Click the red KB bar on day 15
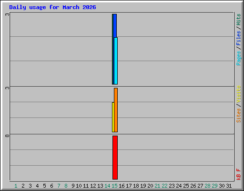The width and height of the screenshot is (244, 191). tap(115, 158)
